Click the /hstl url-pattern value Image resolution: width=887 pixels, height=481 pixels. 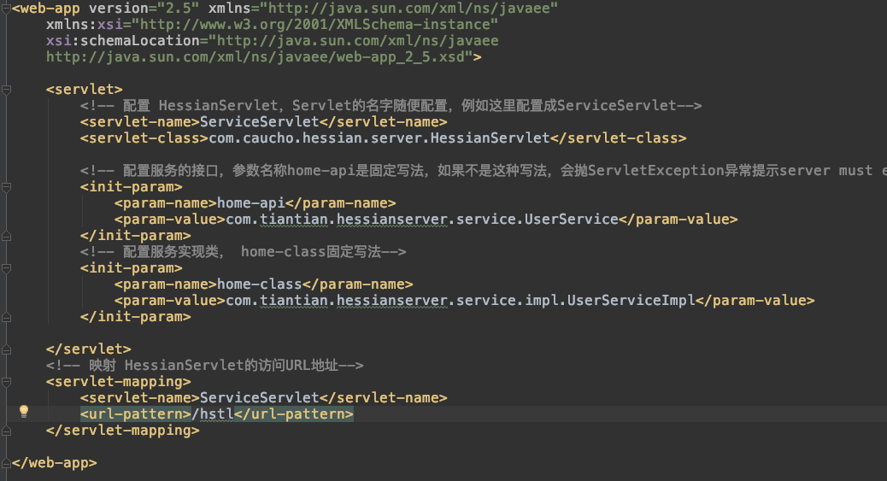213,414
